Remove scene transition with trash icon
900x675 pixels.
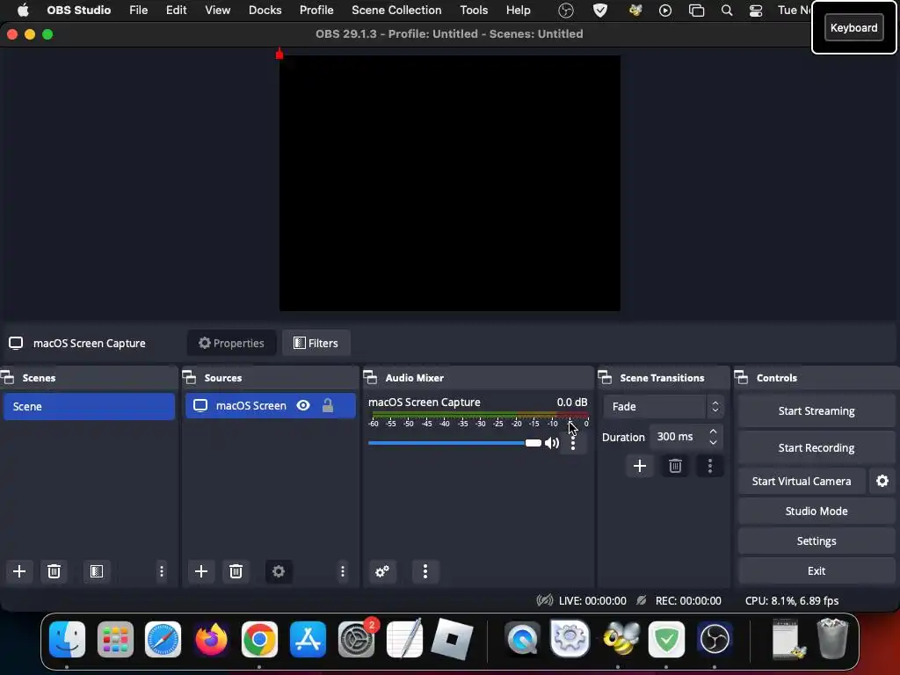point(675,466)
